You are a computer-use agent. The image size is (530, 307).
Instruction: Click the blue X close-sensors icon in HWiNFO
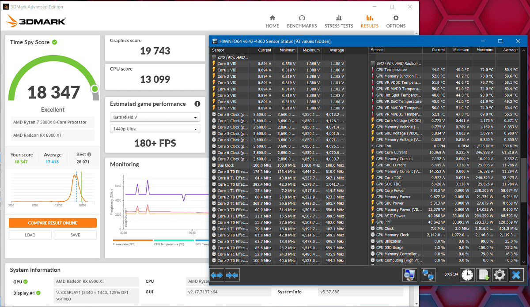point(515,275)
